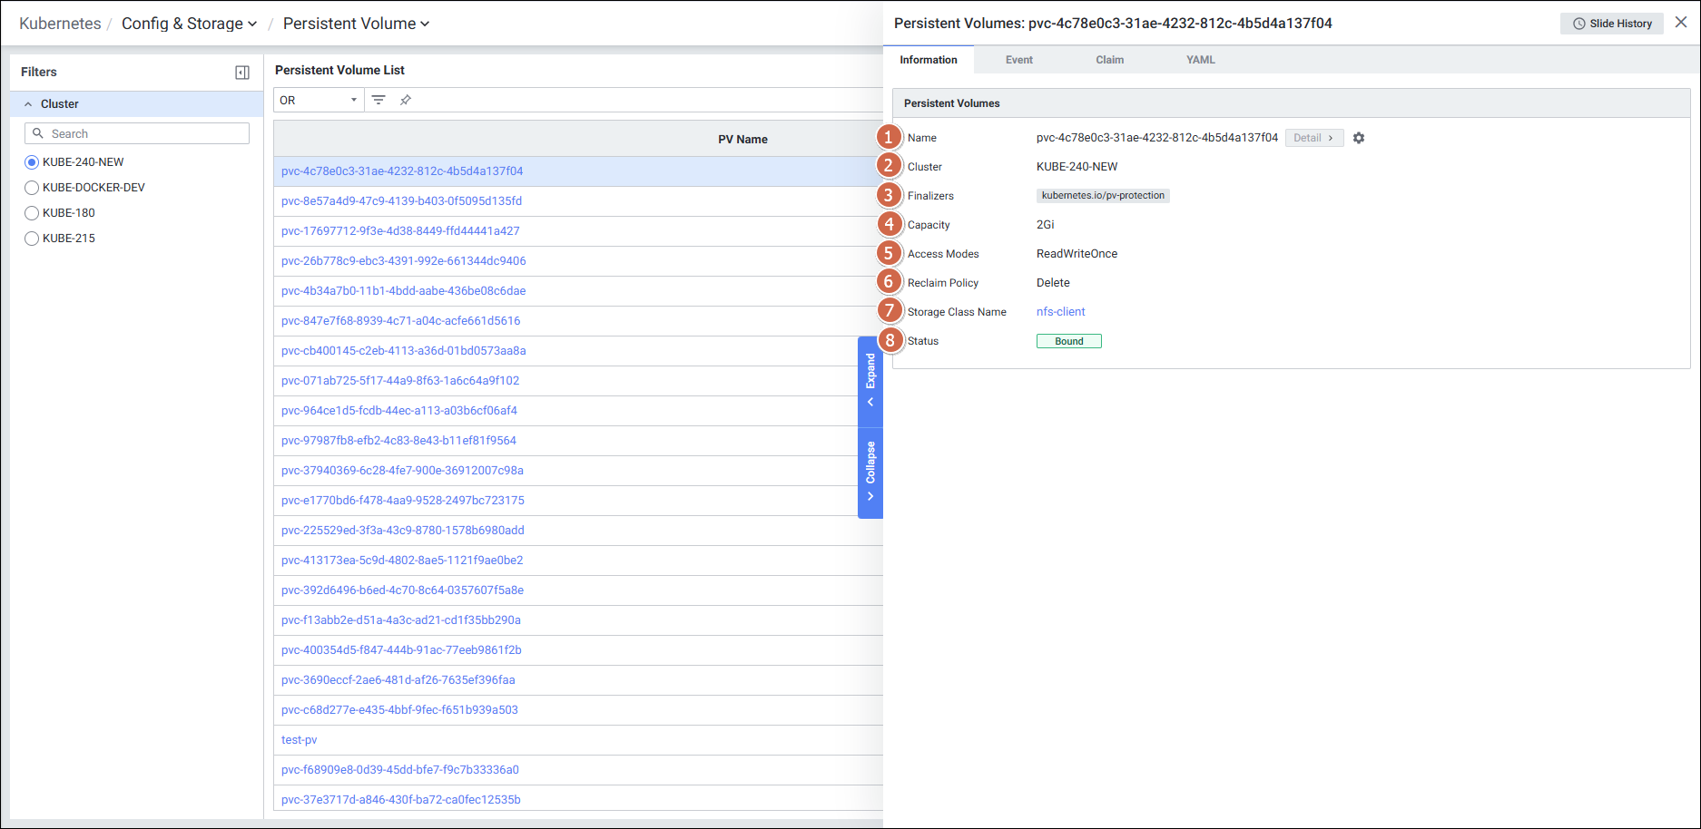This screenshot has width=1701, height=829.
Task: Open the nfs-client storage class link
Action: 1060,312
